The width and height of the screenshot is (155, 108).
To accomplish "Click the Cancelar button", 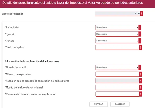I will (120, 104).
